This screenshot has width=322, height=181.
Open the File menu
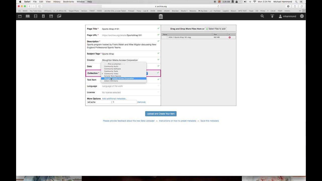35,2
